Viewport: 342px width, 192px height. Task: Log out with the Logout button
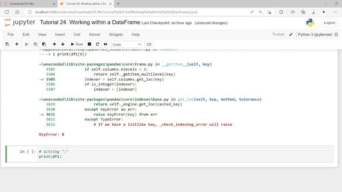coord(329,22)
